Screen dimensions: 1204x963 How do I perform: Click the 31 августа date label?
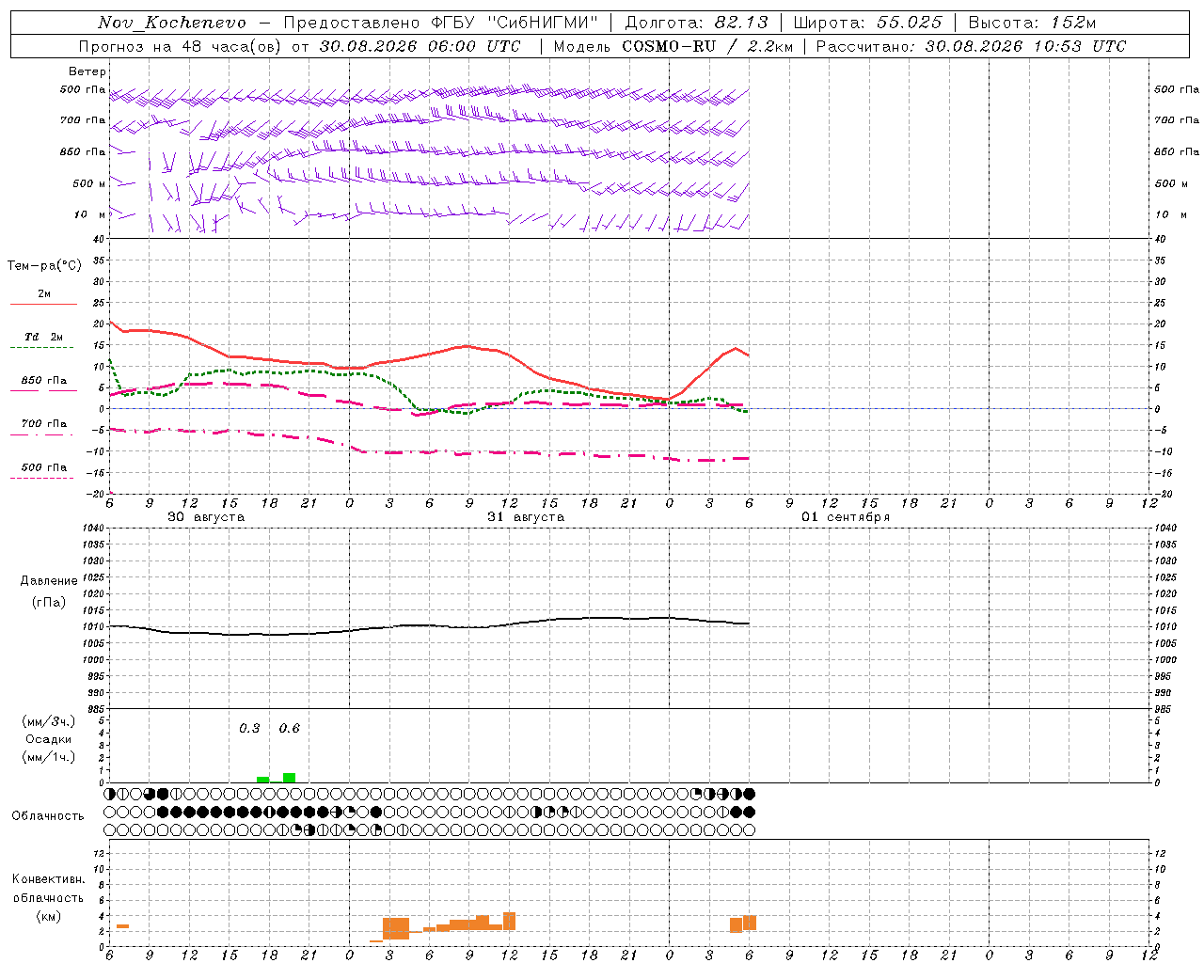[x=526, y=517]
